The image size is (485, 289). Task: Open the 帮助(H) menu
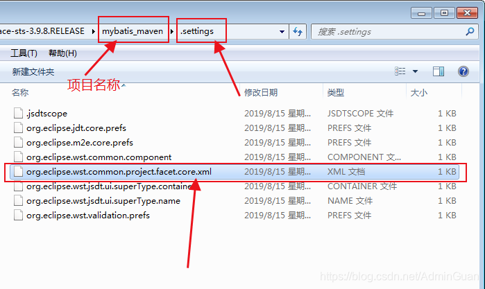[x=62, y=53]
